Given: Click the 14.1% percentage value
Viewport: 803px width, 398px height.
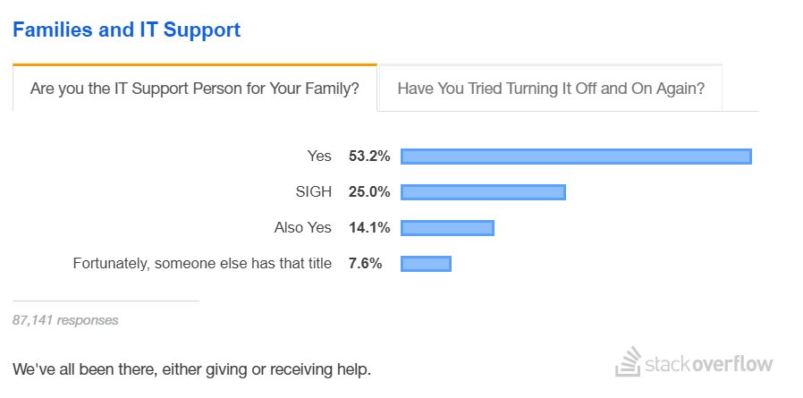Looking at the screenshot, I should (369, 227).
